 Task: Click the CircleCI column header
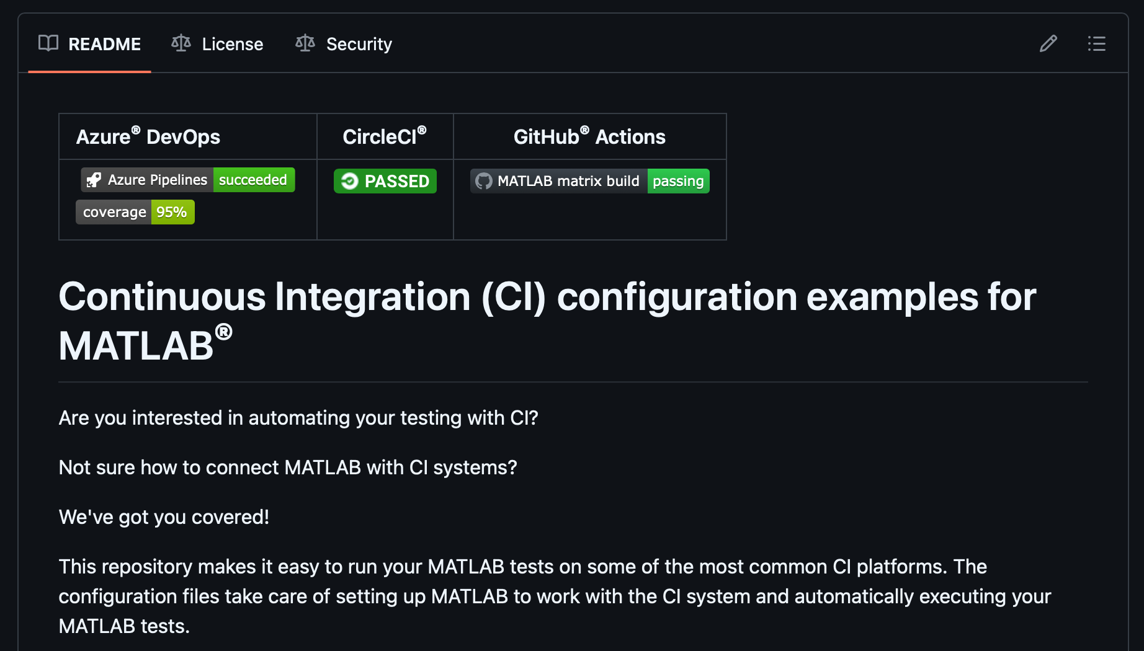click(x=385, y=136)
